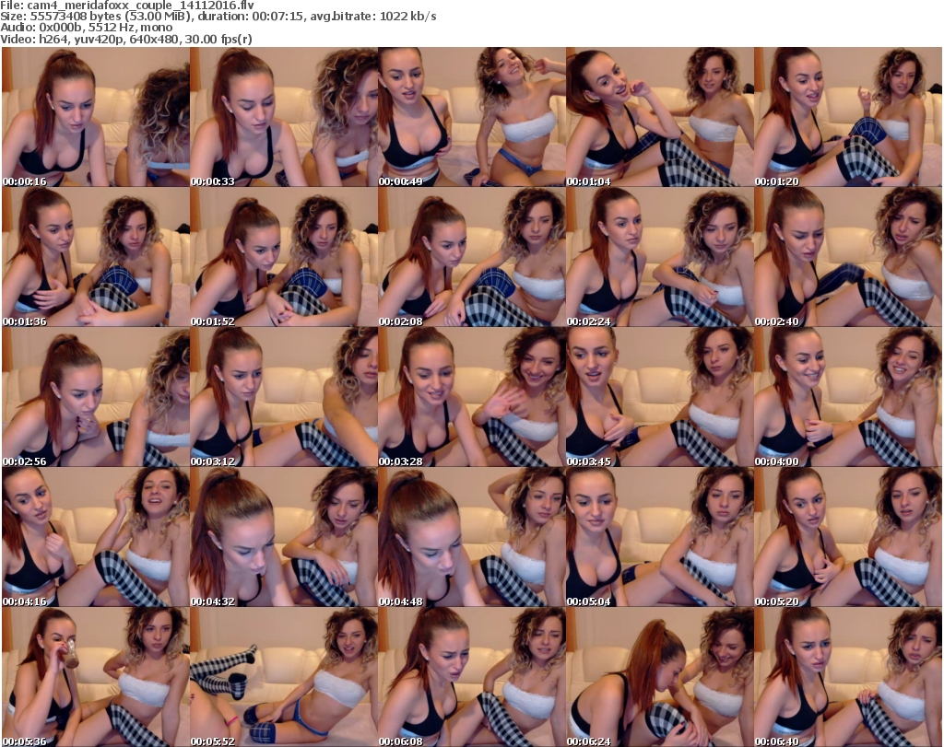Select the thumbnail labeled 00:01:20
The height and width of the screenshot is (747, 944).
pos(847,118)
